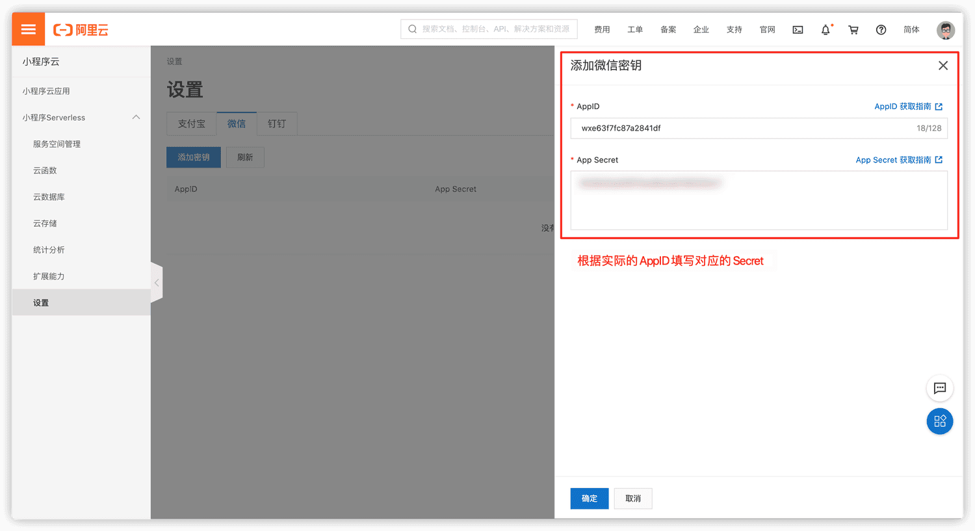The image size is (975, 531).
Task: Switch language via 简体
Action: [x=911, y=30]
